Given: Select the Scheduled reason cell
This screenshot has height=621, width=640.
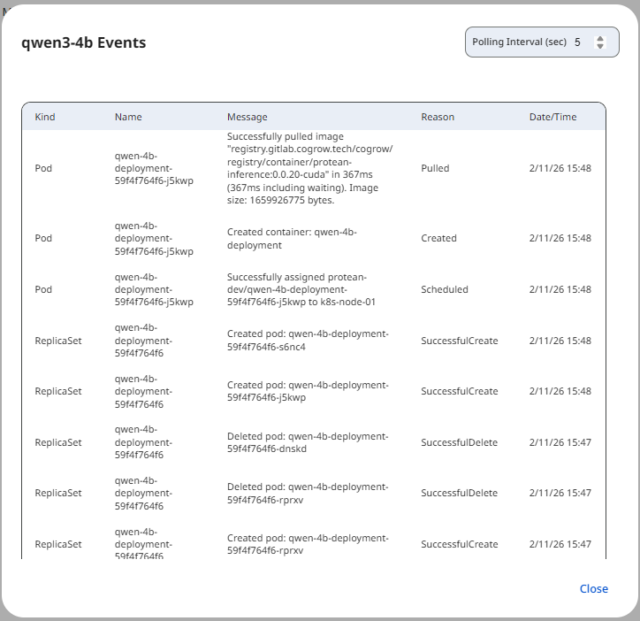Looking at the screenshot, I should [445, 289].
